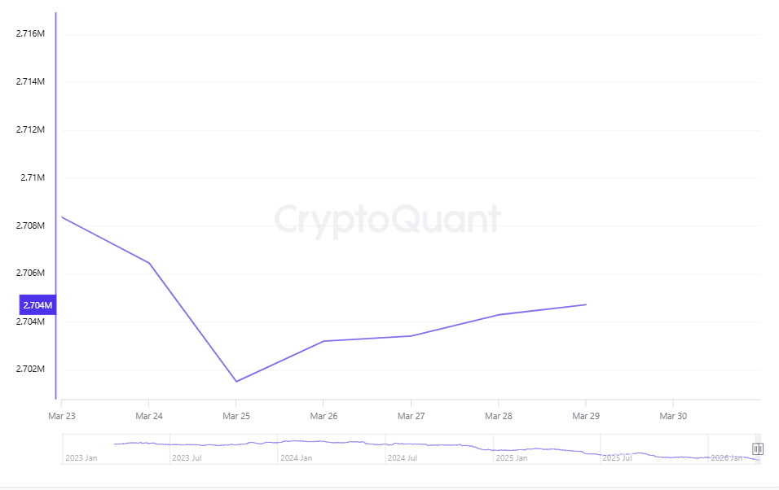779x490 pixels.
Task: Click the data point above Mar 24
Action: [x=148, y=263]
